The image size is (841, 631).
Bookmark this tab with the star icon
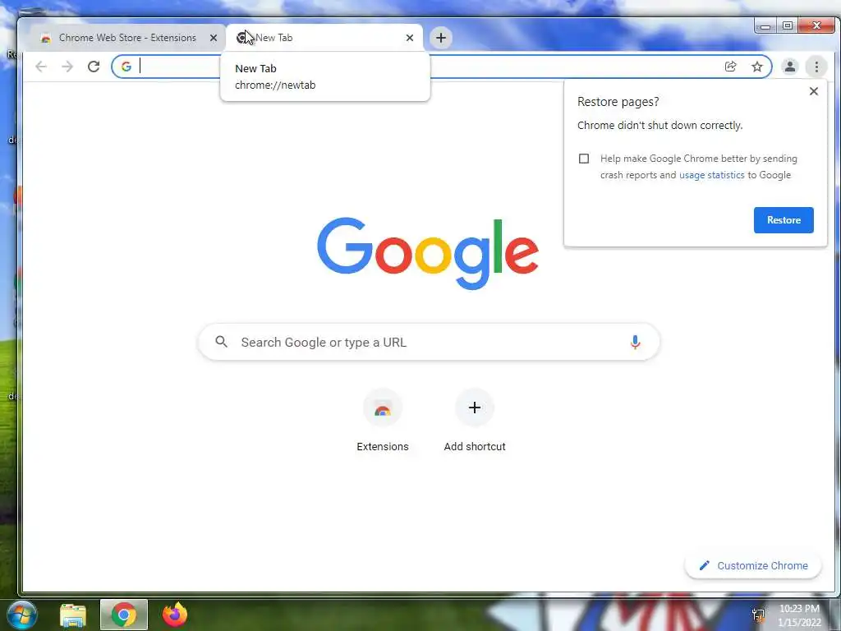pos(756,67)
